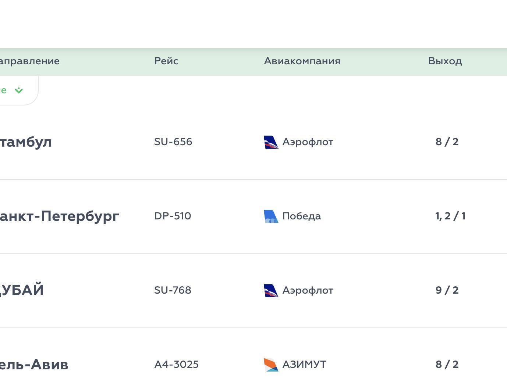This screenshot has width=507, height=380.
Task: Click the Победа airline name
Action: tap(301, 216)
